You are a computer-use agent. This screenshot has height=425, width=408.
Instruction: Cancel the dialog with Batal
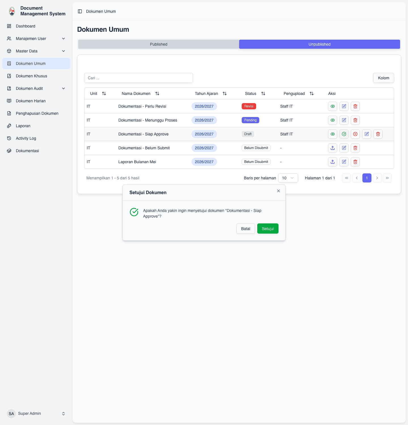pos(246,229)
